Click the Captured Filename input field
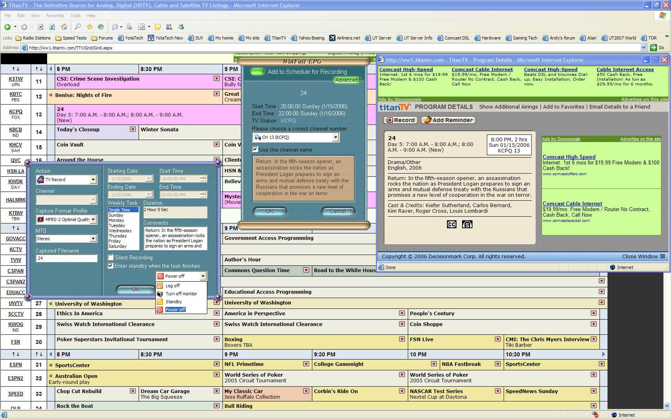 point(66,258)
